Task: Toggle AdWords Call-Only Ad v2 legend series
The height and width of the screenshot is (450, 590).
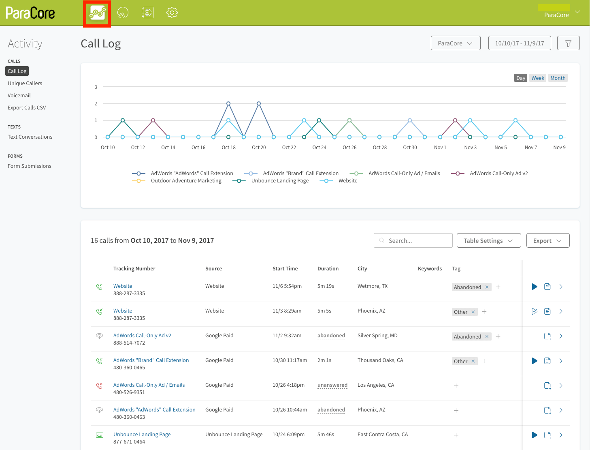Action: pos(490,173)
